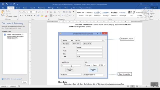Screen dimensions: 160x90
Task: Click the Paste clipboard icon
Action: 3,12
